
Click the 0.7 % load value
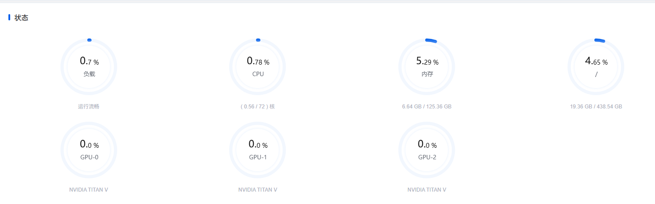[89, 62]
